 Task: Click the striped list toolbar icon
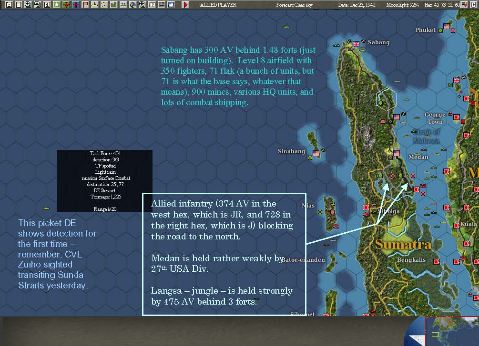[x=161, y=5]
